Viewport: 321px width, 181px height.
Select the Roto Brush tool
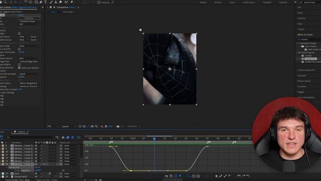(x=66, y=2)
